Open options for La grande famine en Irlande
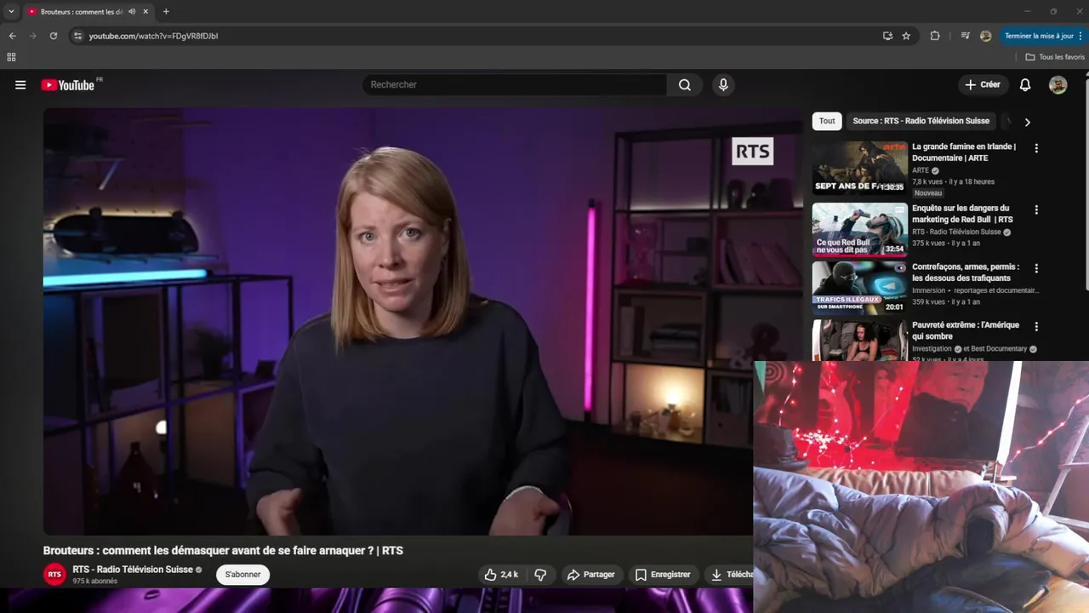The width and height of the screenshot is (1089, 613). [1036, 148]
